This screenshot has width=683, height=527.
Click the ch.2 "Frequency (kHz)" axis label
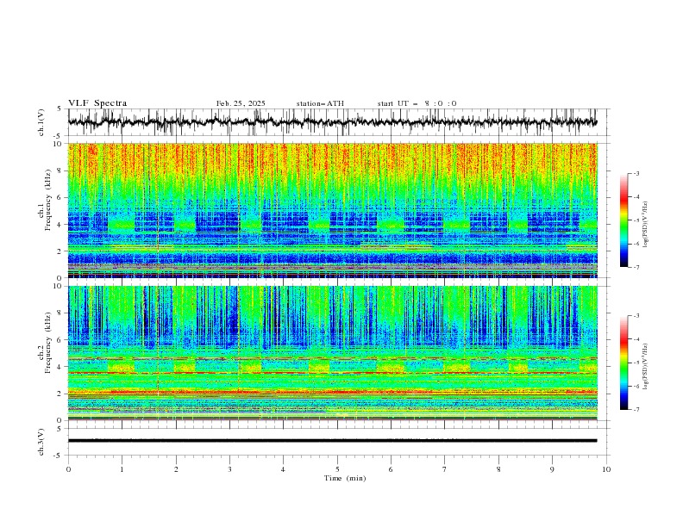pos(48,342)
